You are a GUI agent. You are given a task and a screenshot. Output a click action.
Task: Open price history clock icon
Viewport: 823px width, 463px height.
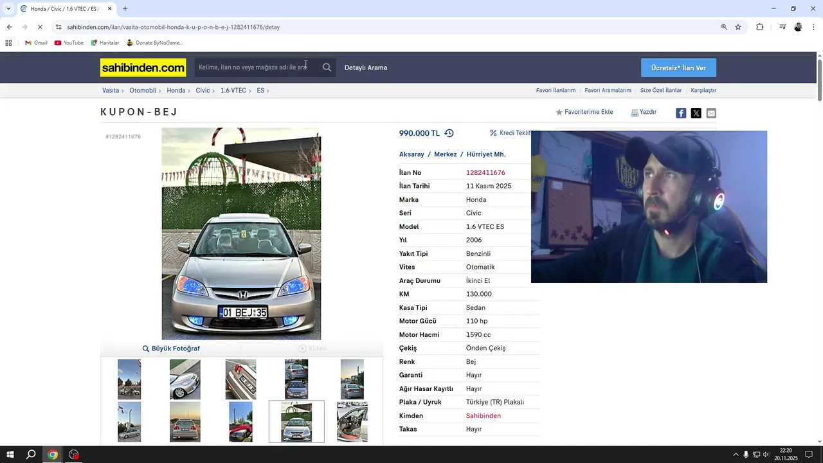[449, 133]
